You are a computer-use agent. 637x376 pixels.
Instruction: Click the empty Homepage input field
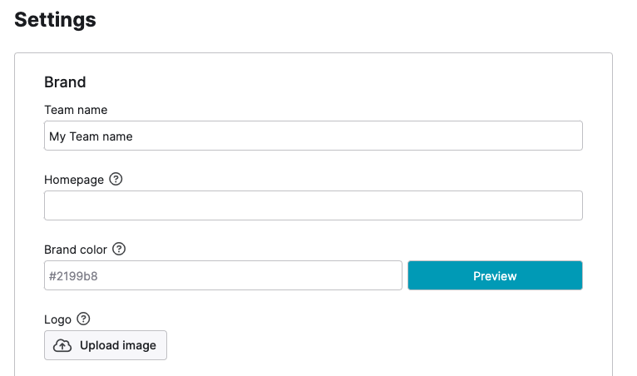[314, 205]
